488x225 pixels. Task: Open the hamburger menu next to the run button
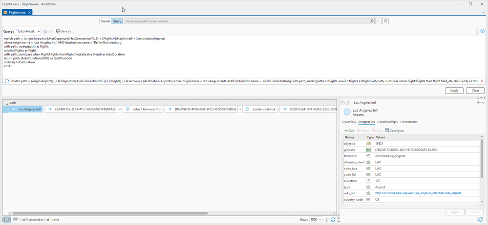(385, 21)
